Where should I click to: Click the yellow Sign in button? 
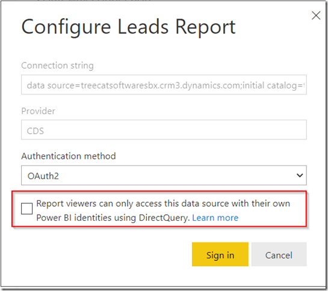[220, 254]
